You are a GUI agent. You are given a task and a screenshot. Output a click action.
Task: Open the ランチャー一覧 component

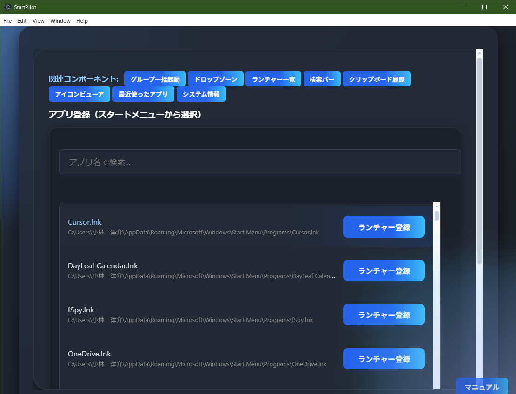273,79
